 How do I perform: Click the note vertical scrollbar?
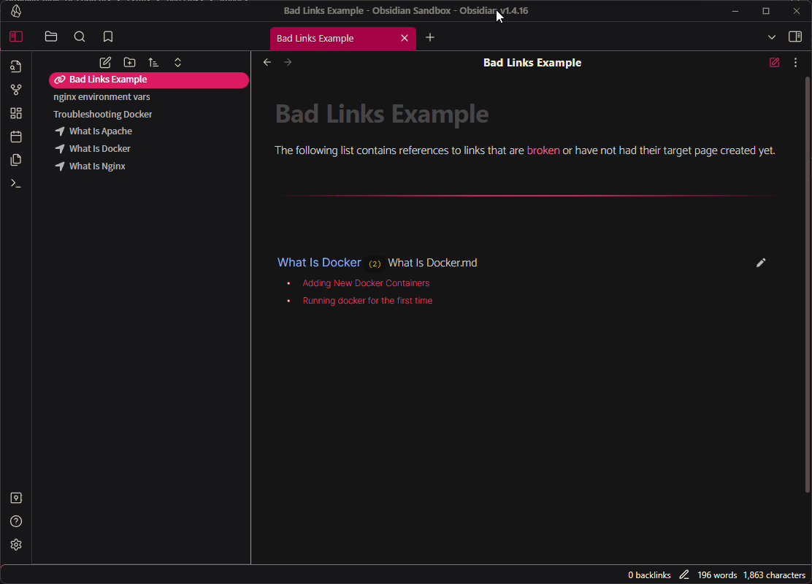(x=807, y=284)
